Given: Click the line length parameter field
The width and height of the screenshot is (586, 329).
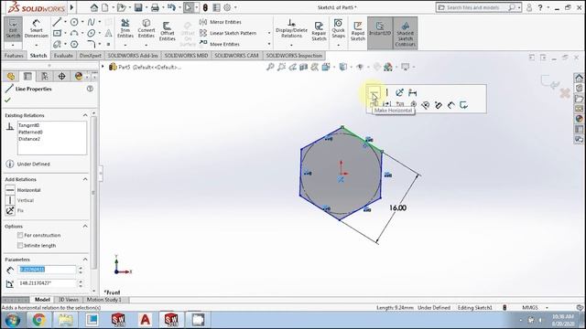Looking at the screenshot, I should [47, 270].
